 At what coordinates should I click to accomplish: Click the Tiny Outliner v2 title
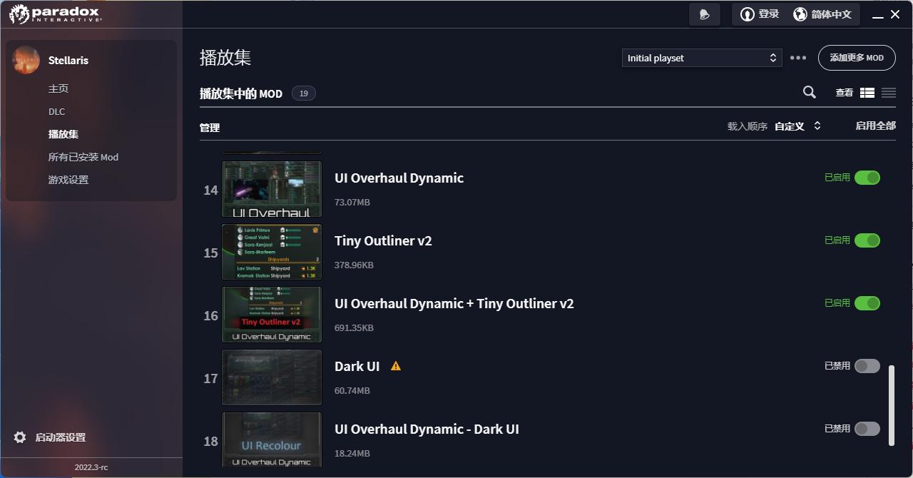click(x=384, y=241)
